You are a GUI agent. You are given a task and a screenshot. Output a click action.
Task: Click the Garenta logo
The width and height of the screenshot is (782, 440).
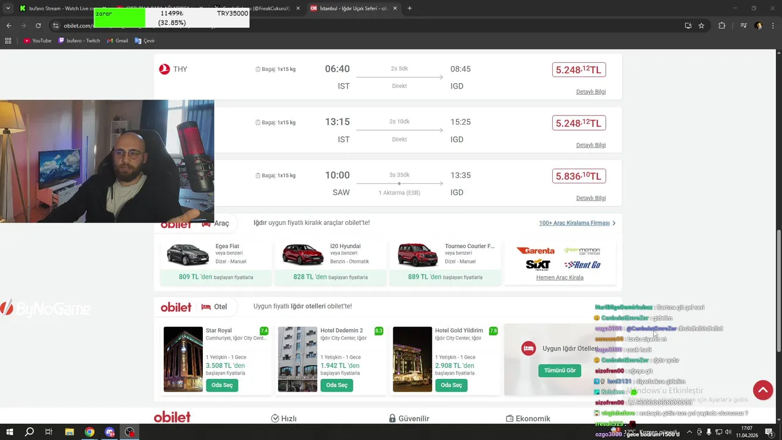tap(536, 251)
